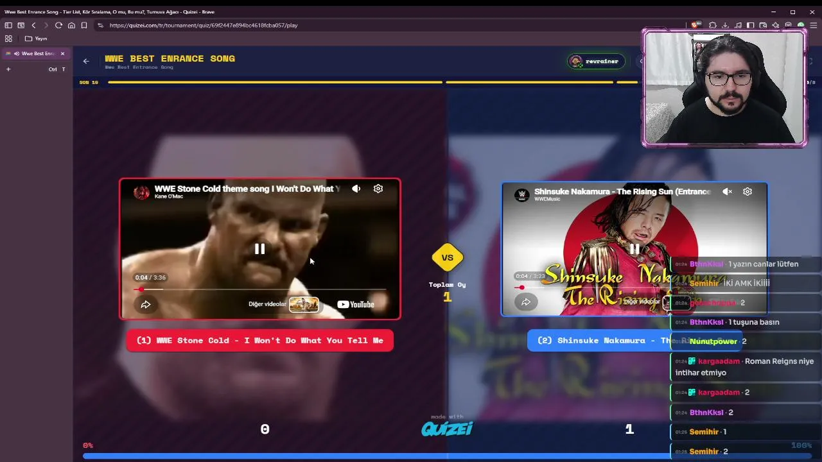
Task: Go back with the browser back arrow
Action: coord(33,25)
